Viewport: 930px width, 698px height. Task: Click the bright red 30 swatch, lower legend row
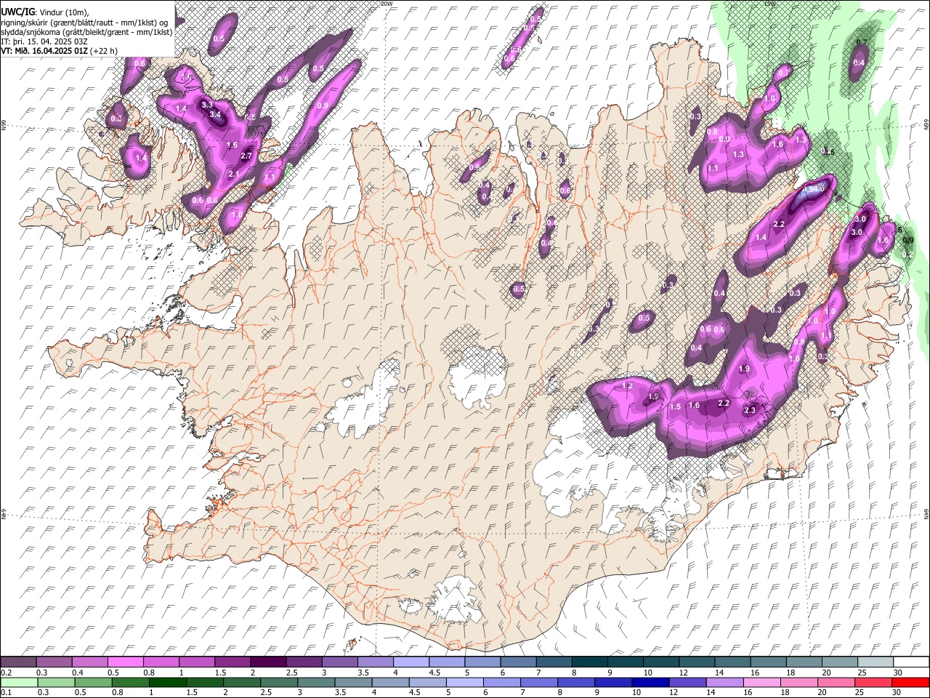point(910,682)
